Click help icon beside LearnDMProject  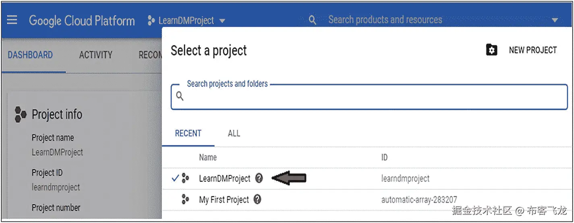point(259,178)
